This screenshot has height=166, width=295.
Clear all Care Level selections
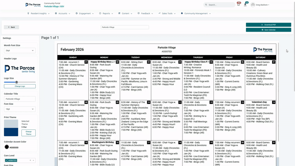coord(30,160)
